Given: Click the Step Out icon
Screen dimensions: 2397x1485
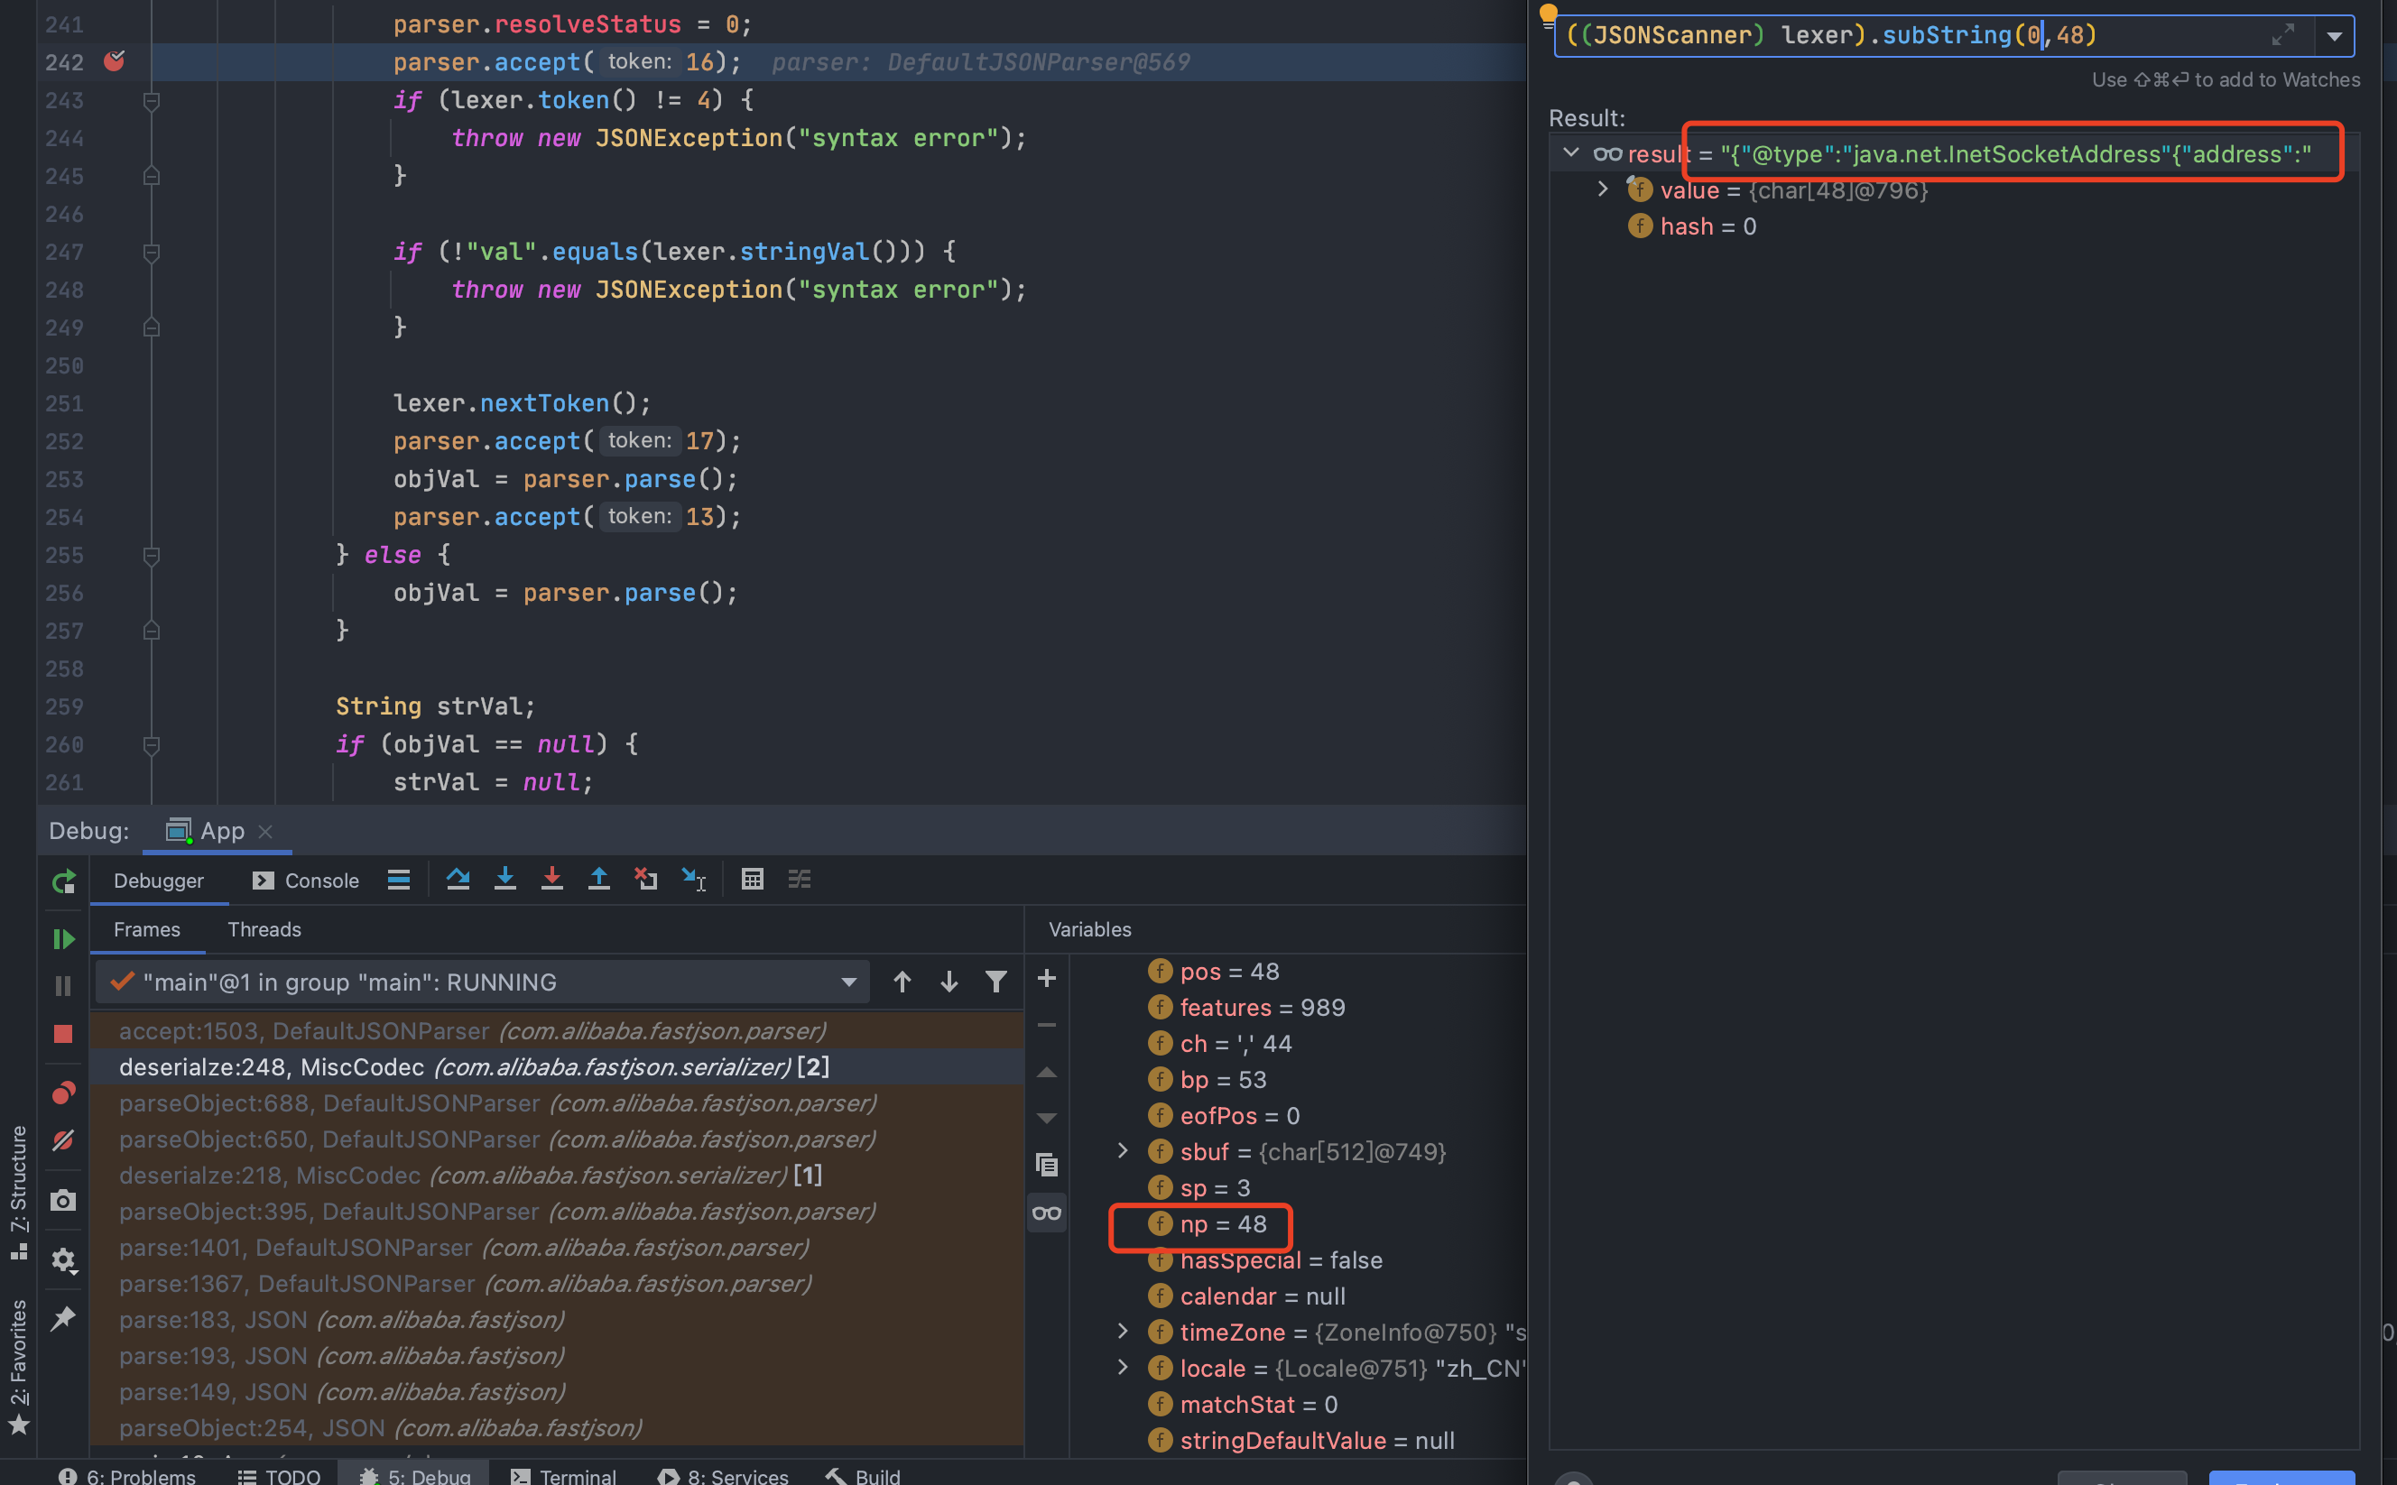Looking at the screenshot, I should (598, 879).
